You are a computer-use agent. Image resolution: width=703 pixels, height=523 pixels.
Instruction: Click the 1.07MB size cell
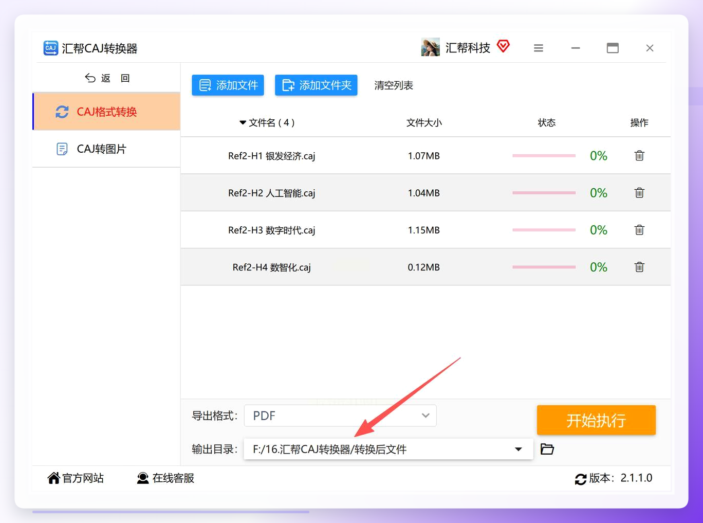point(424,156)
